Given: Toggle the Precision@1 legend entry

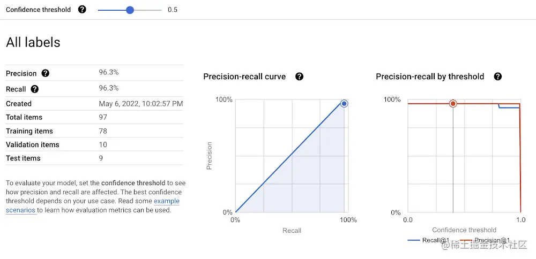Looking at the screenshot, I should 484,240.
